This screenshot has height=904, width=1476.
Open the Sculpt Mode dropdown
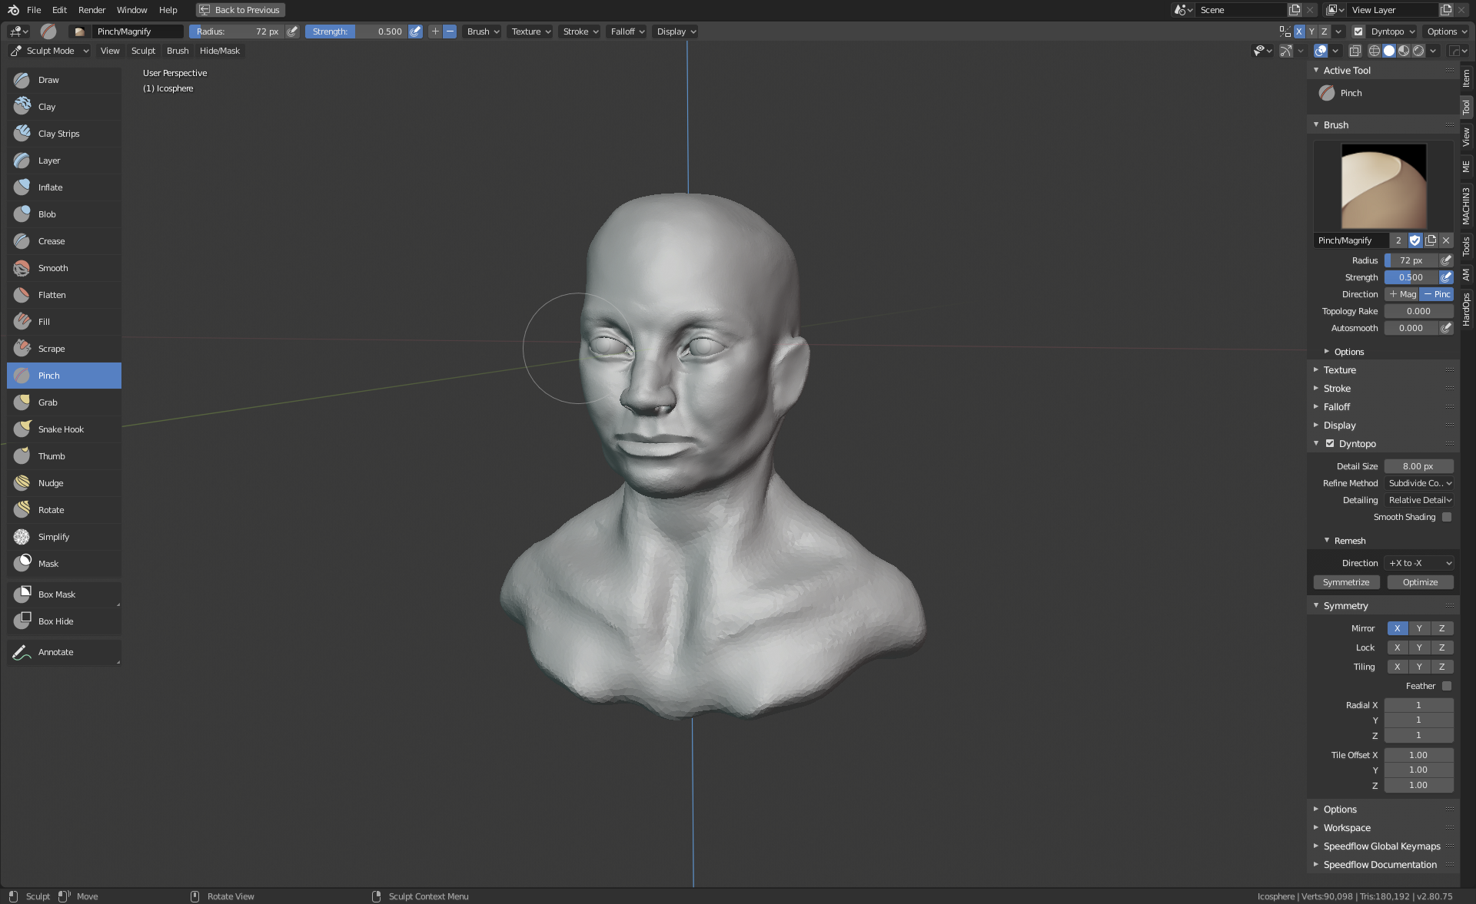point(50,51)
